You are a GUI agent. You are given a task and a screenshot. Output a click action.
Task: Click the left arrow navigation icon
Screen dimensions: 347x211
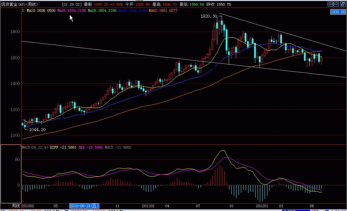330,4
